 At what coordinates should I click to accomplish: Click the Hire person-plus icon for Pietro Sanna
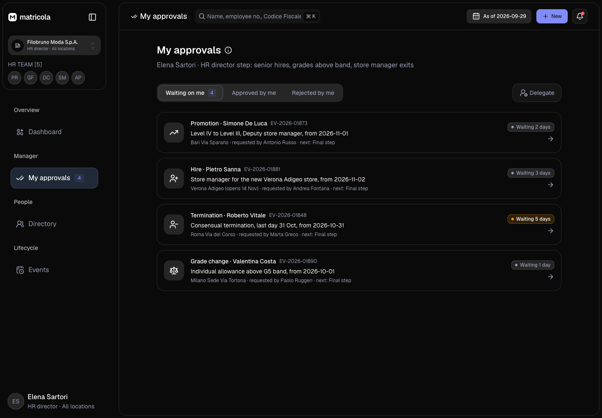point(174,178)
